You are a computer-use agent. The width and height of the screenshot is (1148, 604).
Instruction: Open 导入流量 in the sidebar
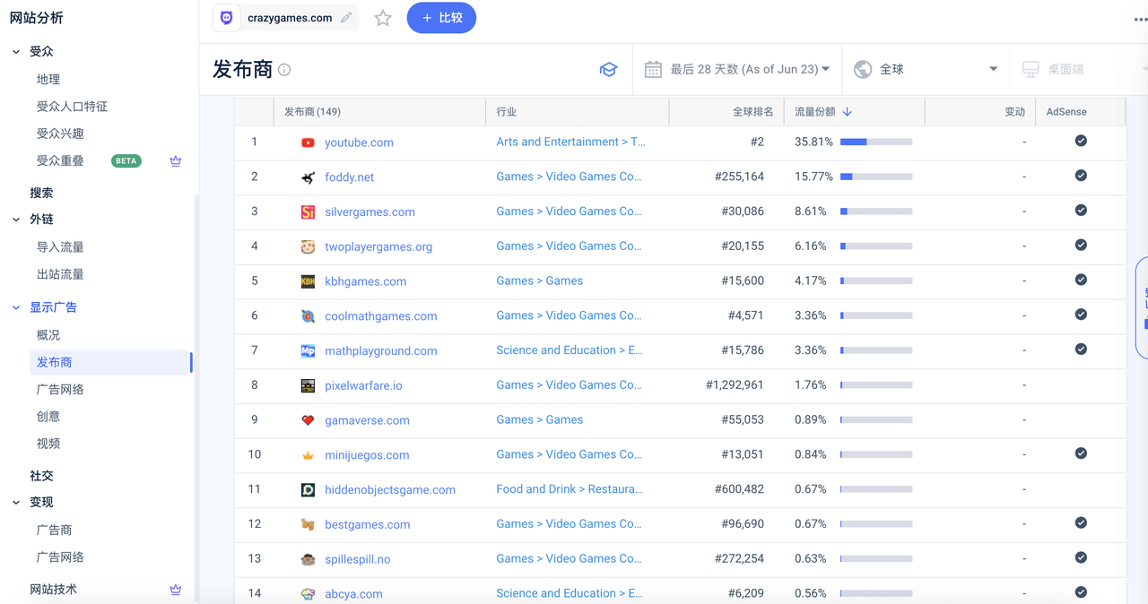point(60,247)
